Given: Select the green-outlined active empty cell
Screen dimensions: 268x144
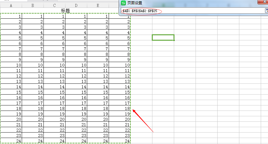Looking at the screenshot, I should click(x=163, y=38).
